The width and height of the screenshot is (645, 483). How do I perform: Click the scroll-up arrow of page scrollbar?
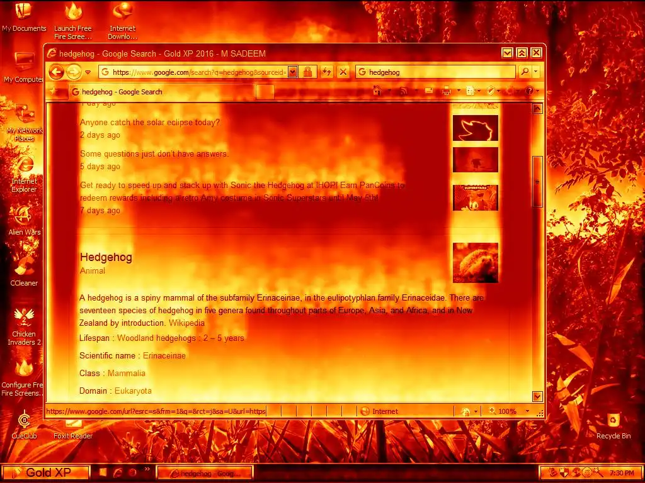coord(538,108)
